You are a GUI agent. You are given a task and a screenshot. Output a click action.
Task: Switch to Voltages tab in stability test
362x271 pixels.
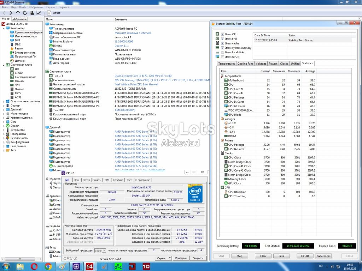(261, 64)
